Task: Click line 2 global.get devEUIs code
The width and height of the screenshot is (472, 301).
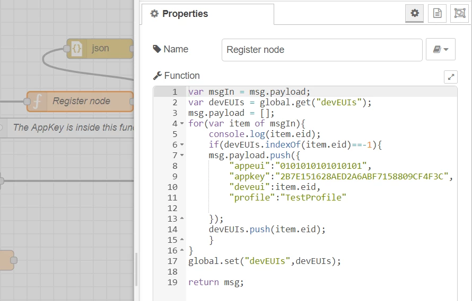Action: 280,103
